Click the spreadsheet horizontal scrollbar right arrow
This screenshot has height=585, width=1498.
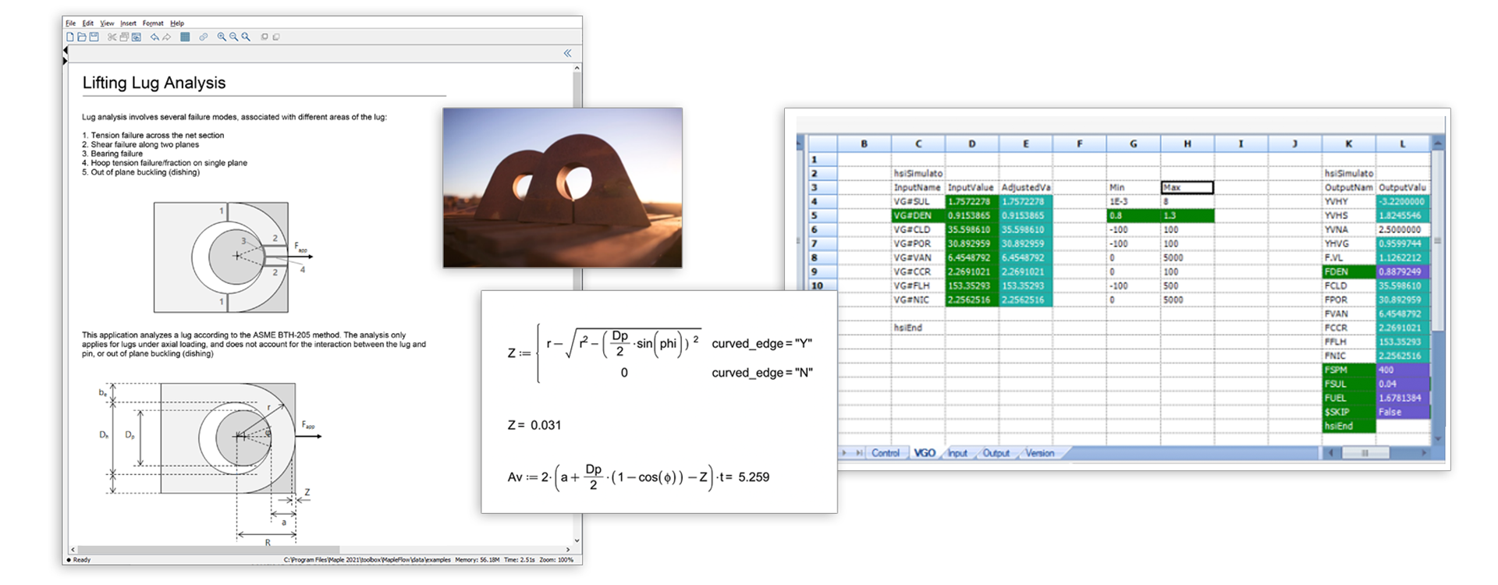1423,452
